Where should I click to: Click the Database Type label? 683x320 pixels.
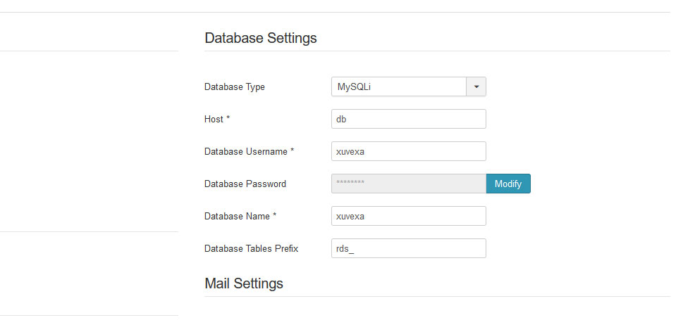point(235,87)
